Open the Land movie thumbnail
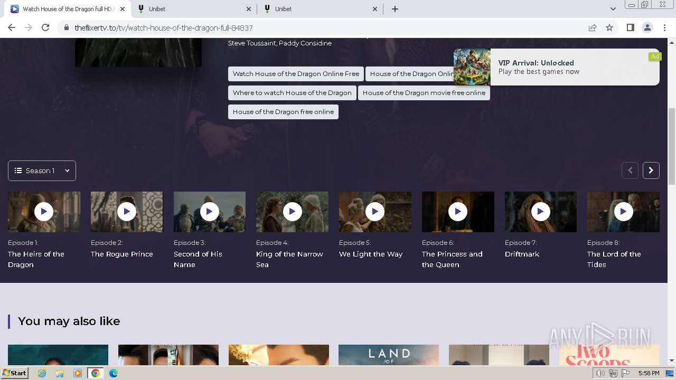Viewport: 676px width, 380px height. point(389,355)
